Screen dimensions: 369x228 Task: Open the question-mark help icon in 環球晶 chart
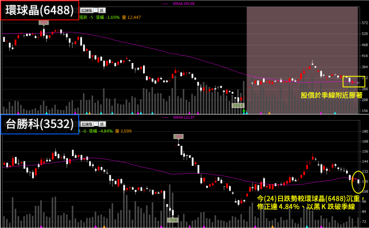[x=96, y=10]
